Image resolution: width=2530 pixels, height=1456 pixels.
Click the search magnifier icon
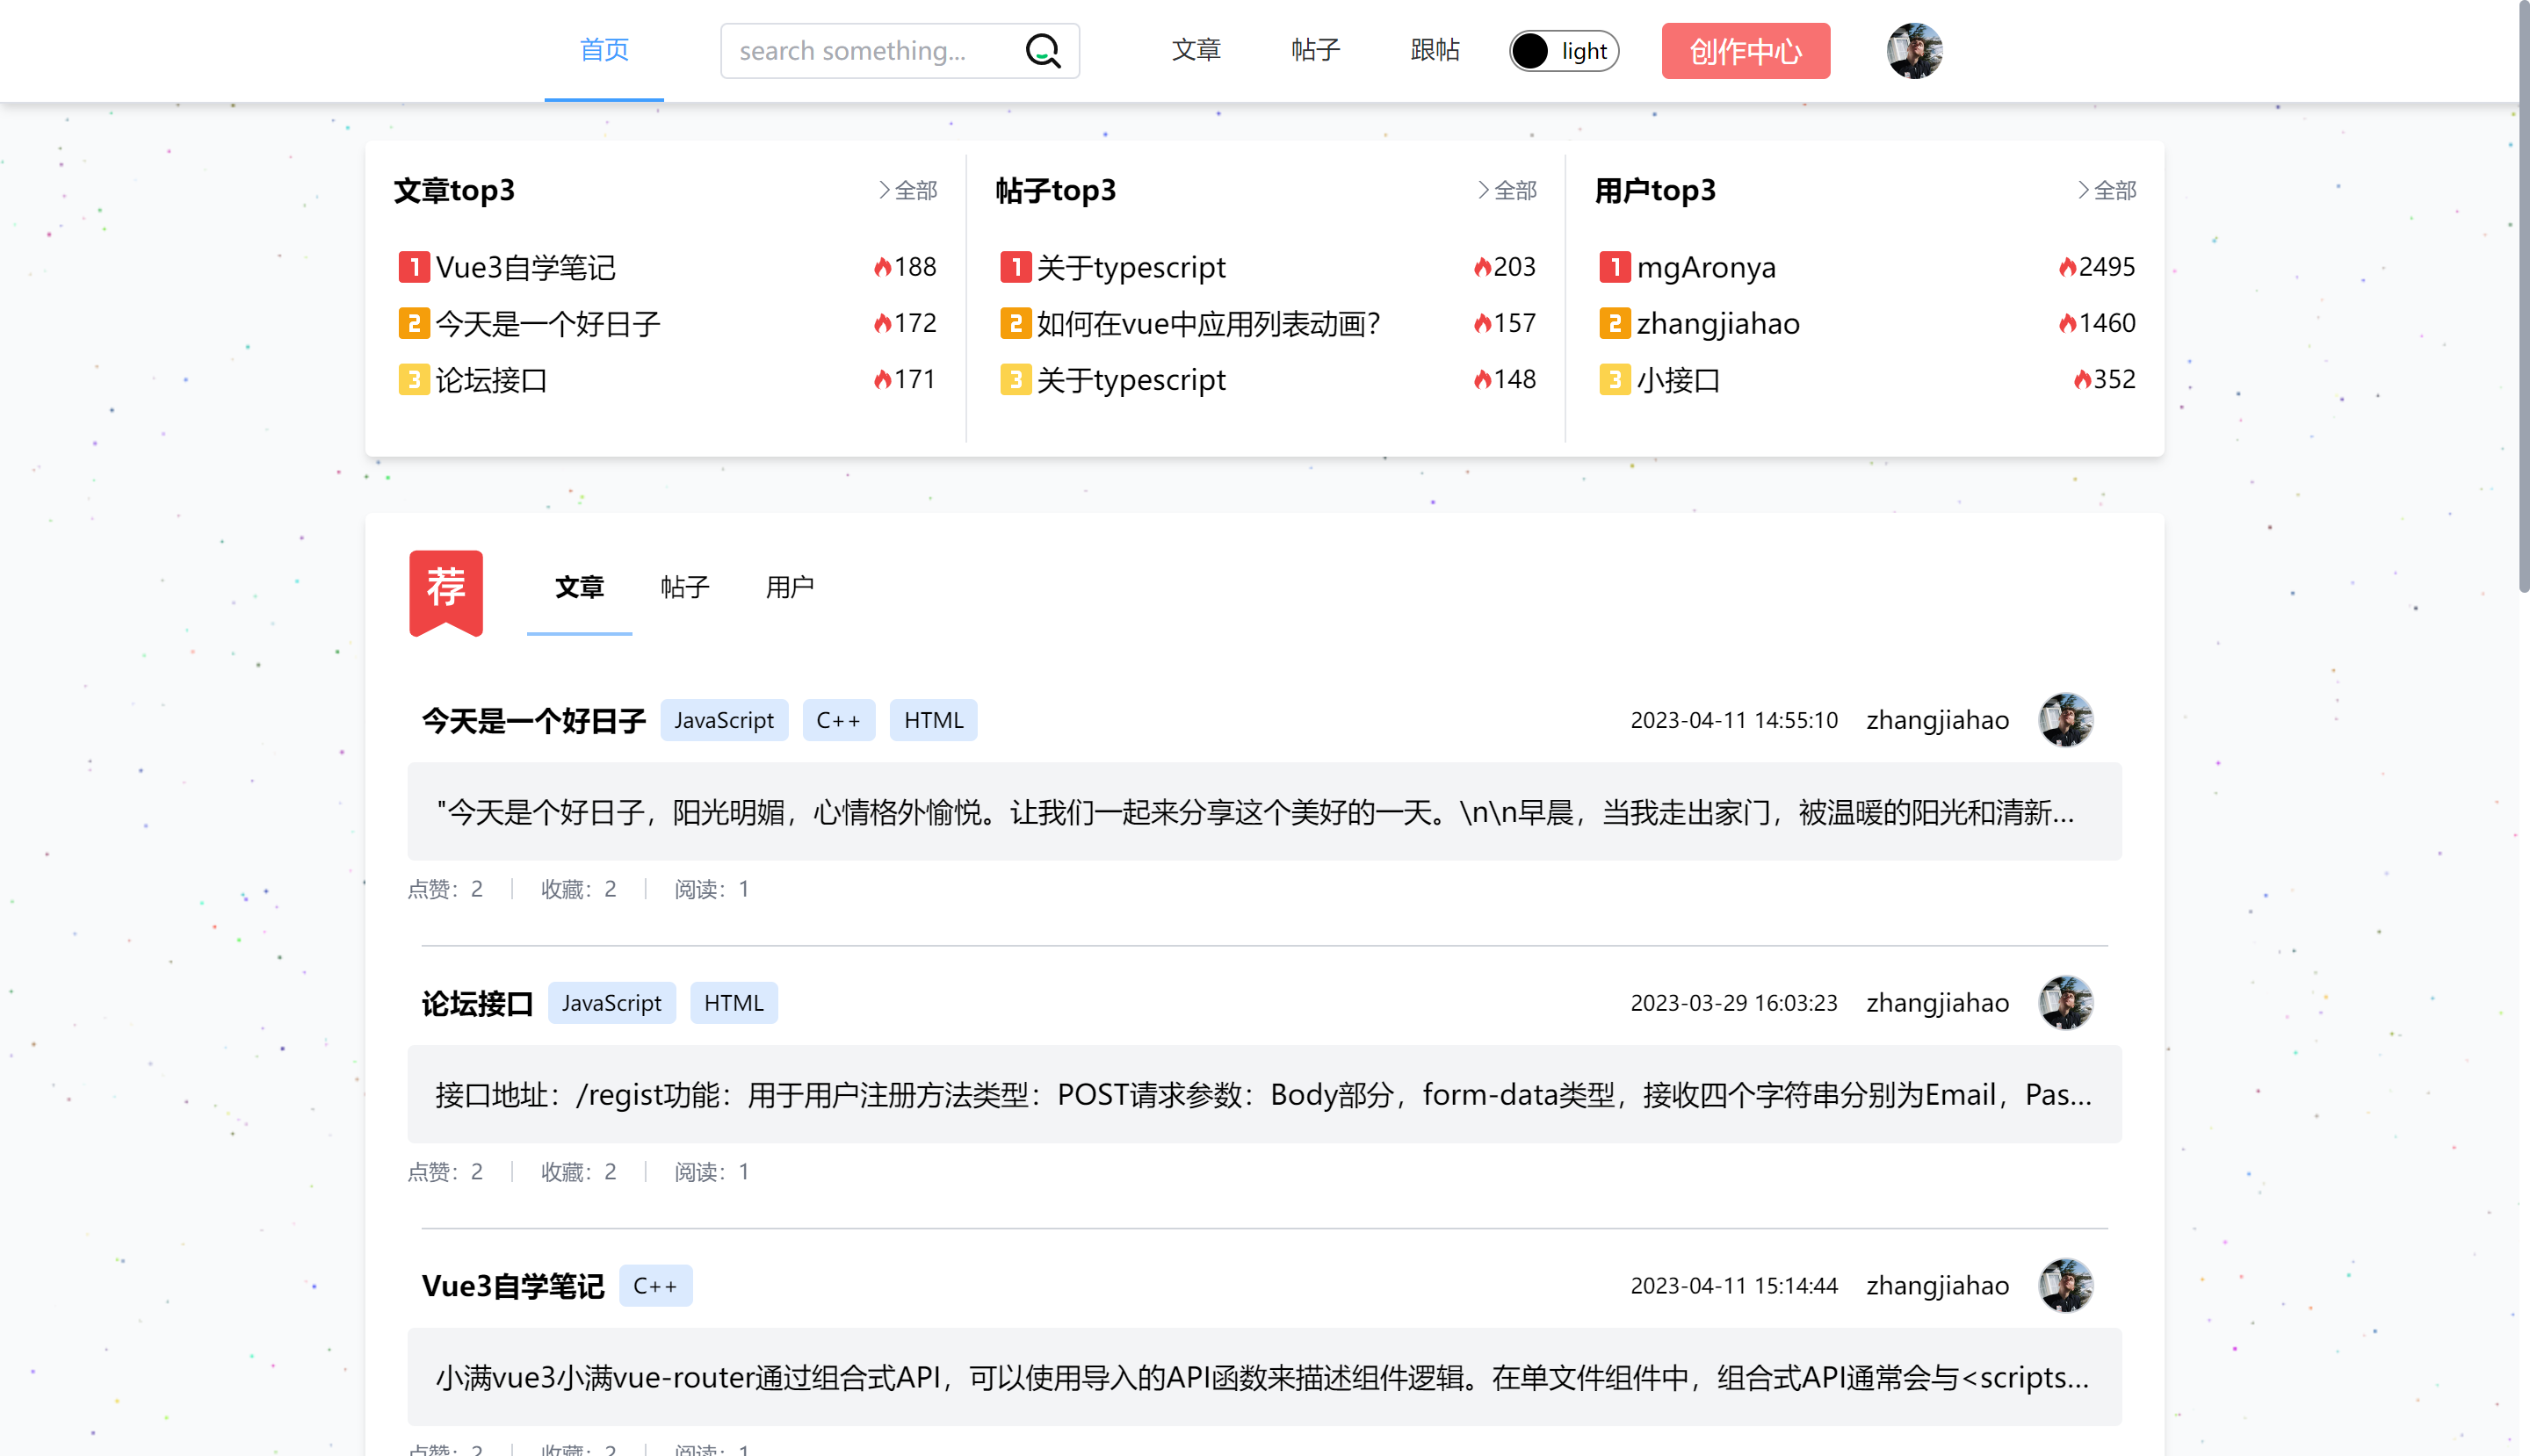[1043, 51]
